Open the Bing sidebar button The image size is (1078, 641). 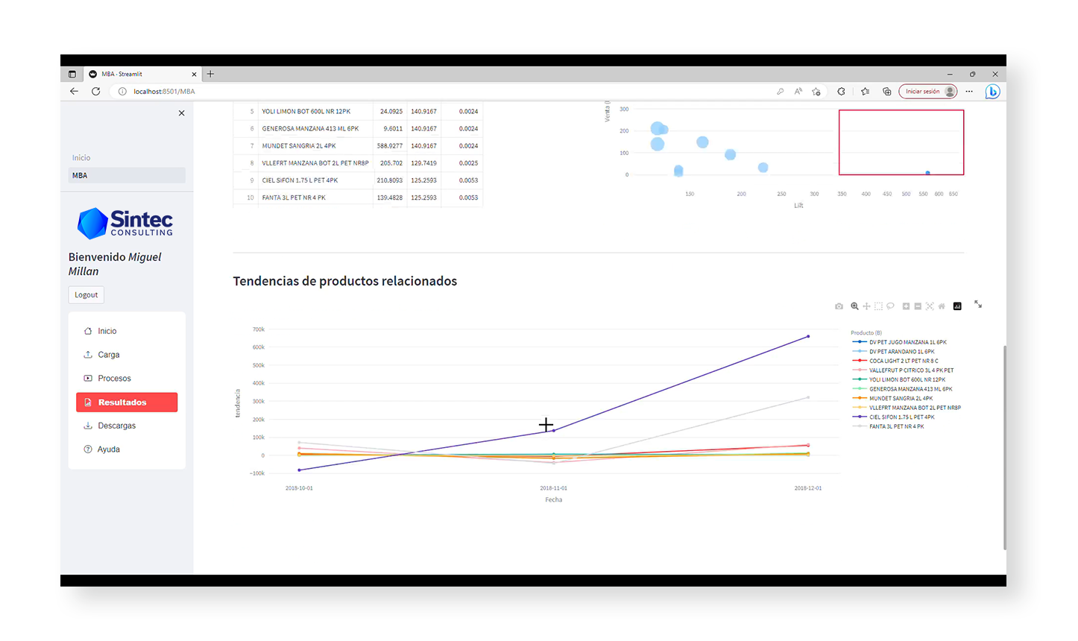point(992,92)
